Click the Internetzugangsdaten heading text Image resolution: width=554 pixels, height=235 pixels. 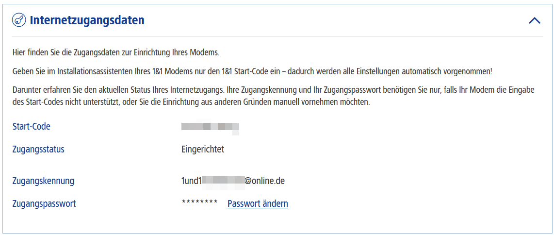pos(87,20)
